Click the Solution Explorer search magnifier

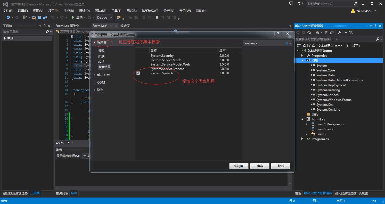click(378, 39)
